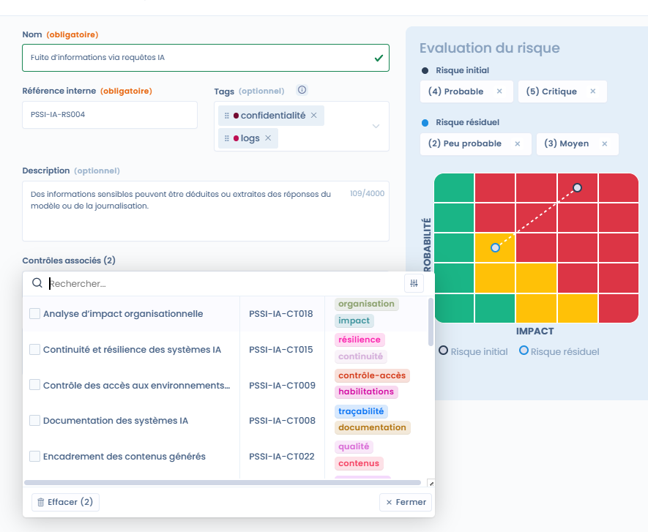The width and height of the screenshot is (648, 532).
Task: Close the controls list with Fermer
Action: [x=406, y=502]
